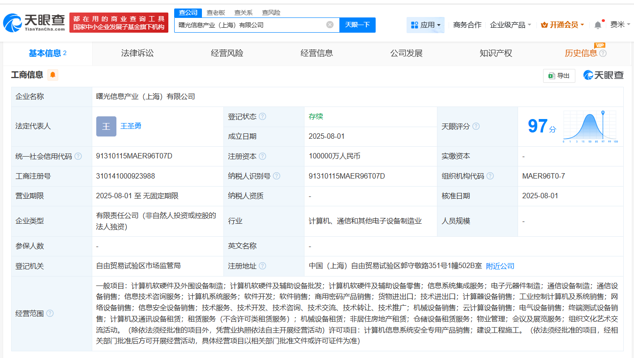Click the help icon beside 组织机构代码
The width and height of the screenshot is (634, 358).
tap(490, 176)
